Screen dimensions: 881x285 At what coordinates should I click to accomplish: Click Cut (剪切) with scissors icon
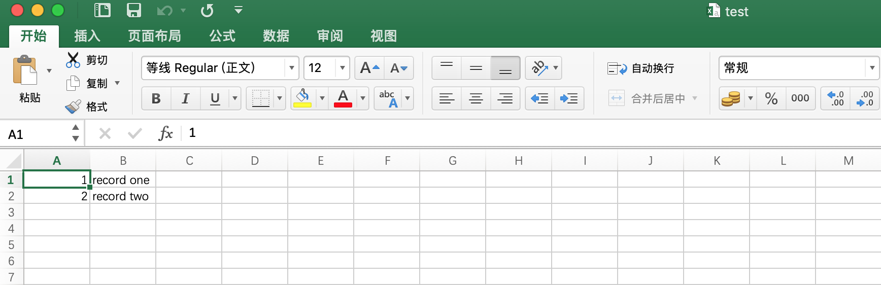coord(87,60)
